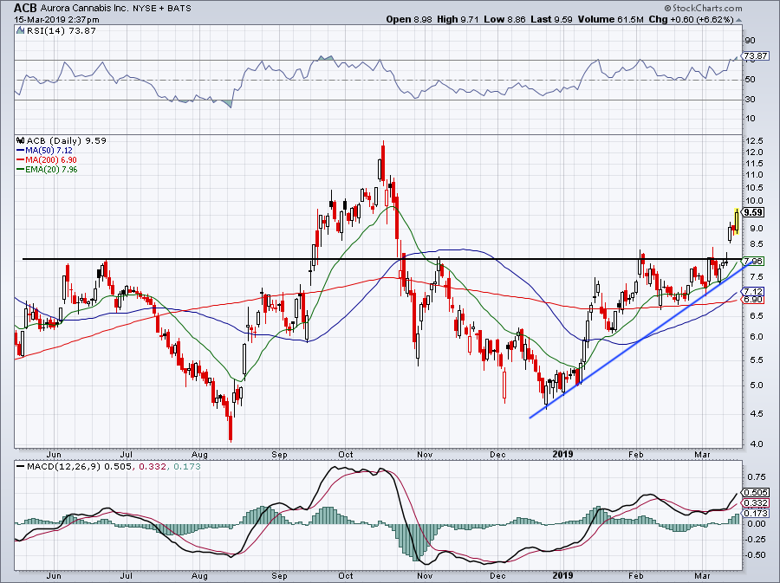This screenshot has height=583, width=780.
Task: Click the 0.75 label on the MACD axis
Action: click(757, 477)
